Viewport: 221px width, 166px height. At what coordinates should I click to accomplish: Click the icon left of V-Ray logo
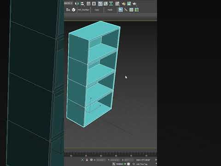68,10
